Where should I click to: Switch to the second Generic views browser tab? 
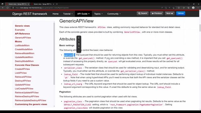(x=43, y=4)
